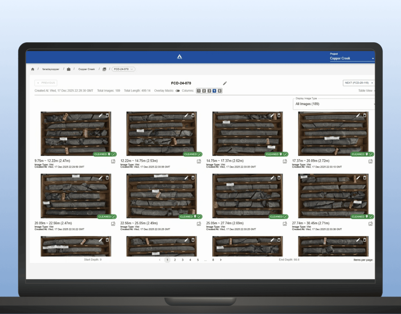Set columns to 2
401x314 pixels.
[x=204, y=91]
